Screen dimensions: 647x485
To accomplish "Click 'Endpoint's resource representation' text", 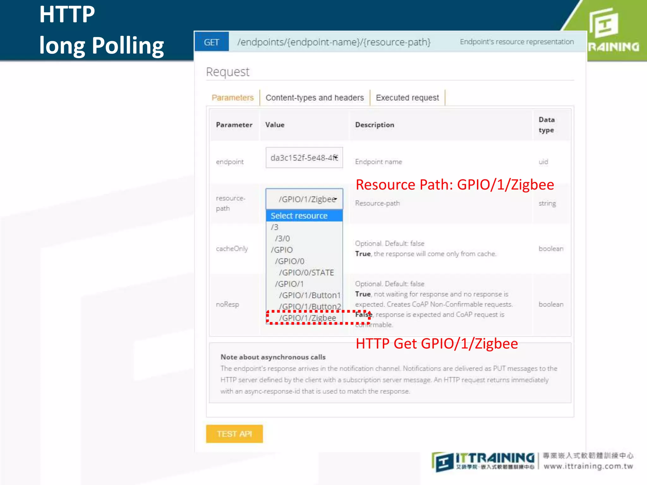I will (517, 42).
